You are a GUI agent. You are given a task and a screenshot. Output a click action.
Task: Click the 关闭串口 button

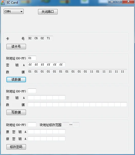tap(48, 12)
